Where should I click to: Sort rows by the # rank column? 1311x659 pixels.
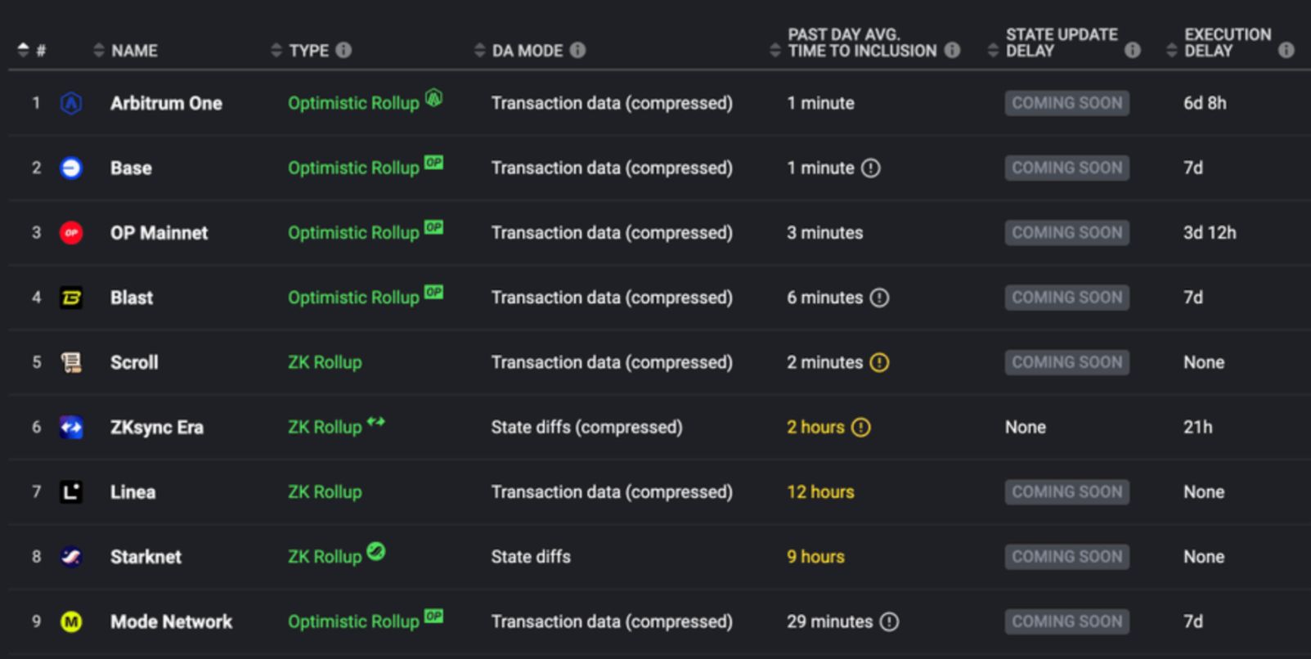[23, 51]
